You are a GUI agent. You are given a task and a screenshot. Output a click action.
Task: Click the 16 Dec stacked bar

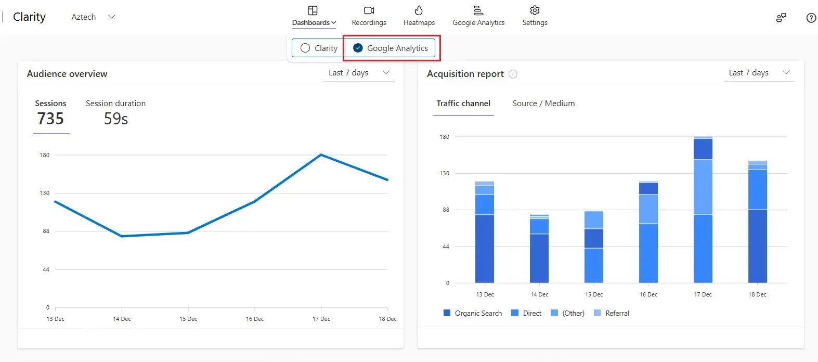pos(648,232)
